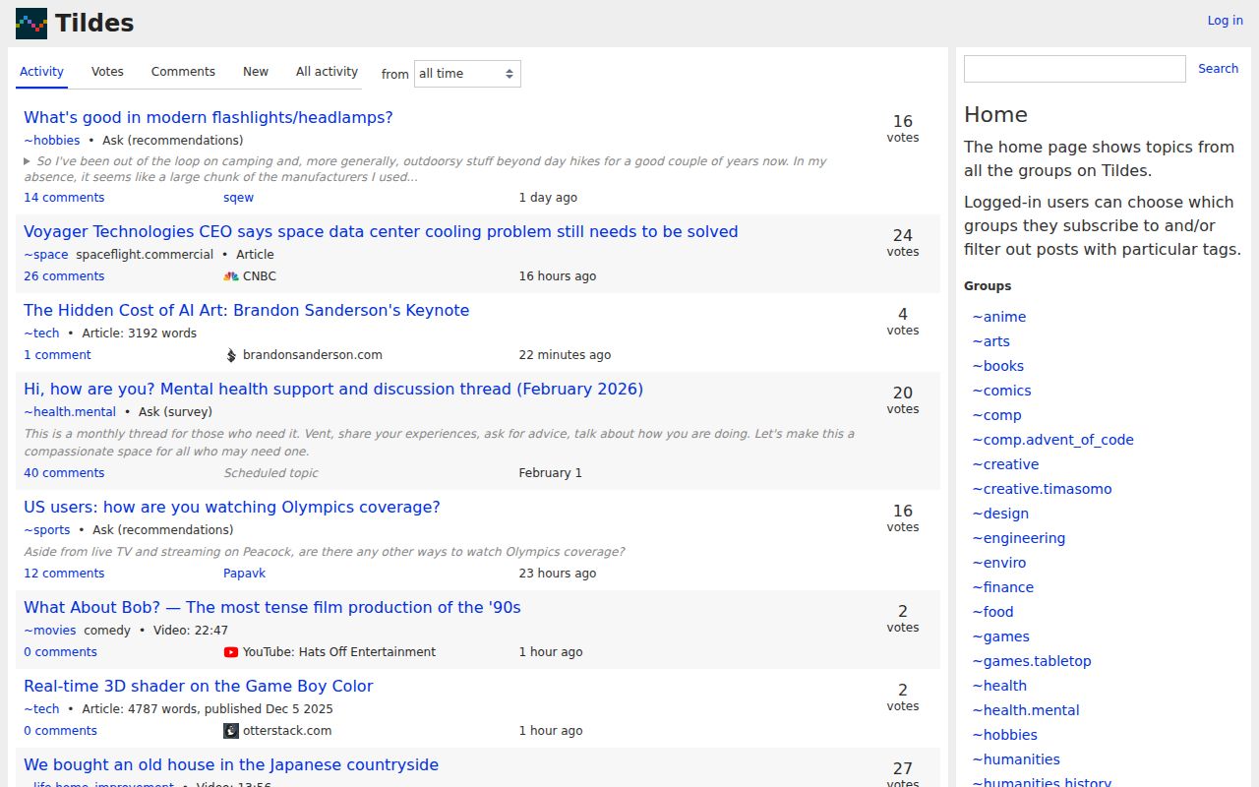Switch to the Votes tab
The image size is (1259, 787).
click(x=106, y=71)
